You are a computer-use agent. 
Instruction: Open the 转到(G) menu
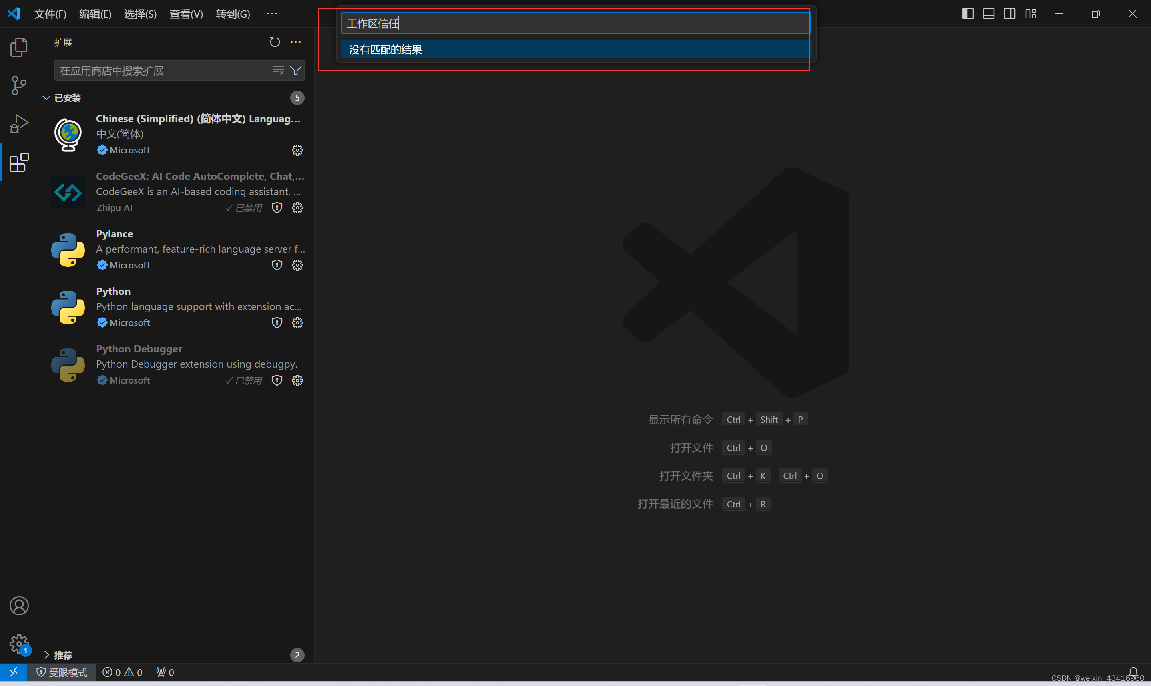(x=233, y=14)
